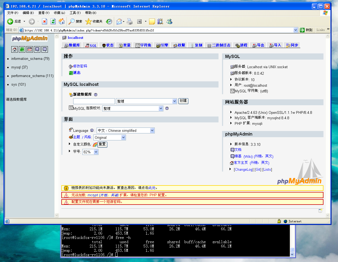Expand the 协议版本 (protocol version) triangle

coord(231,79)
